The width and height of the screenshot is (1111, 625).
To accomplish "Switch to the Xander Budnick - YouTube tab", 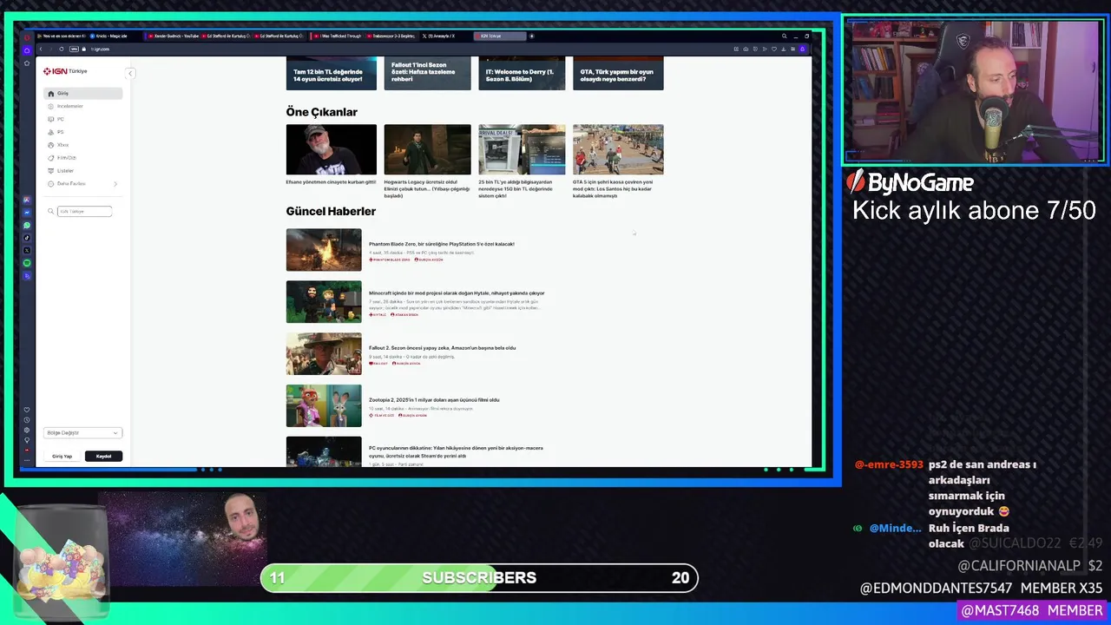I will (173, 36).
